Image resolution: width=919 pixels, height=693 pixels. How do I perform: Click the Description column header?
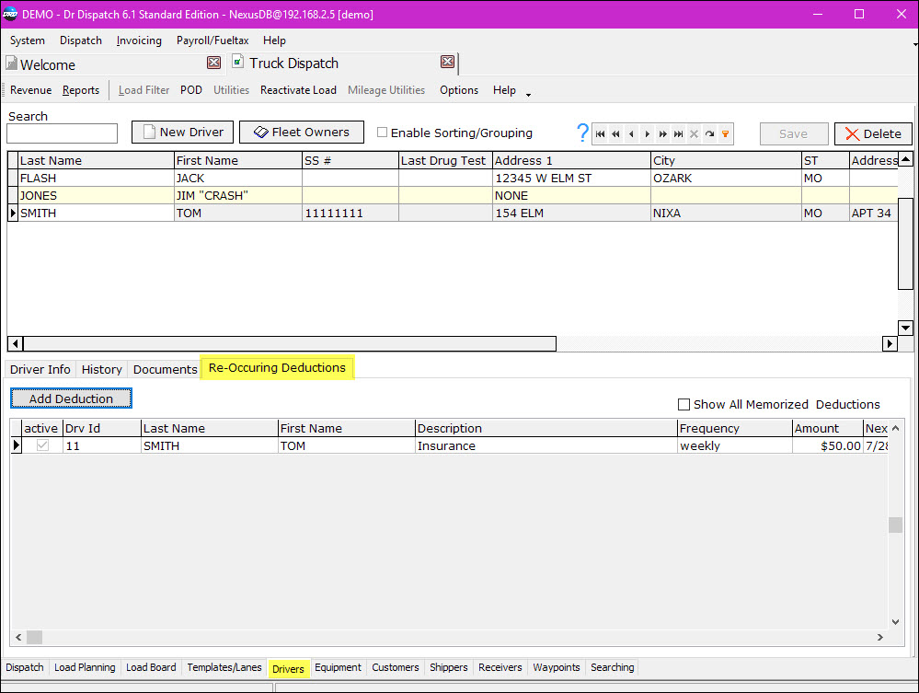[x=546, y=429]
